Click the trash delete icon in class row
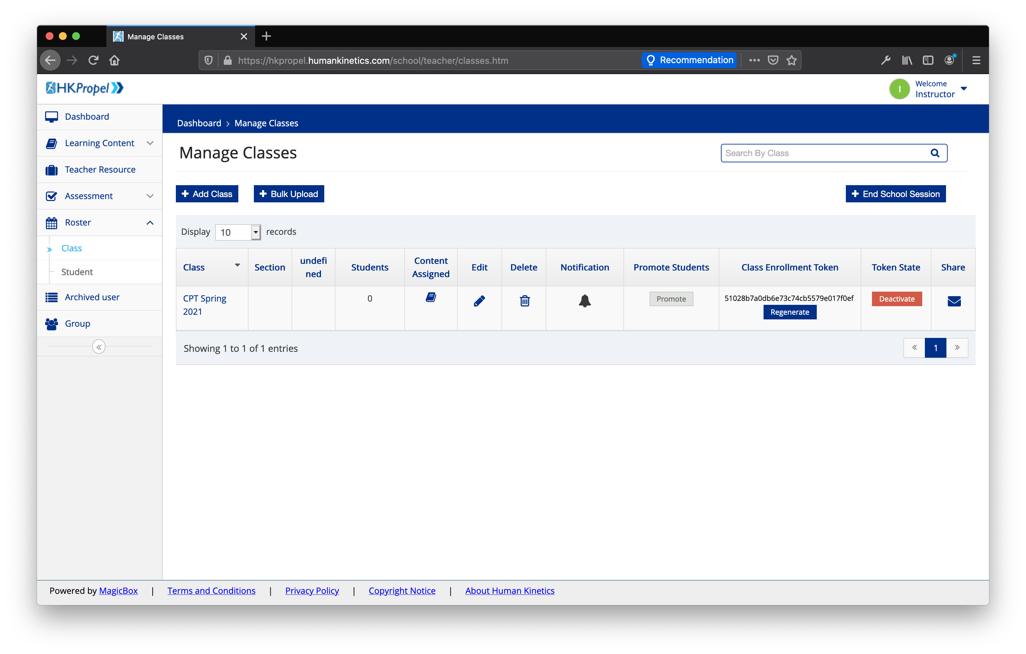The height and width of the screenshot is (654, 1026). (525, 301)
